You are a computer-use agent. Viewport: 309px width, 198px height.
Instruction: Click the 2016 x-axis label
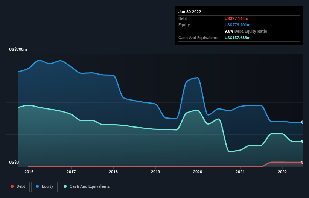pos(29,172)
